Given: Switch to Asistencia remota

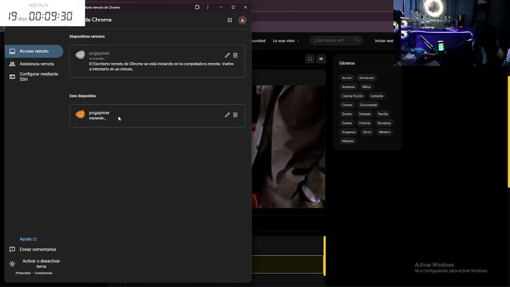Looking at the screenshot, I should coord(34,64).
